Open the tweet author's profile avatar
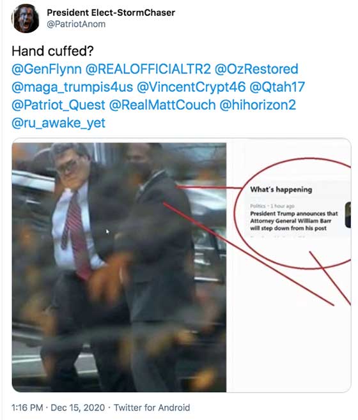This screenshot has height=420, width=358. [x=26, y=19]
